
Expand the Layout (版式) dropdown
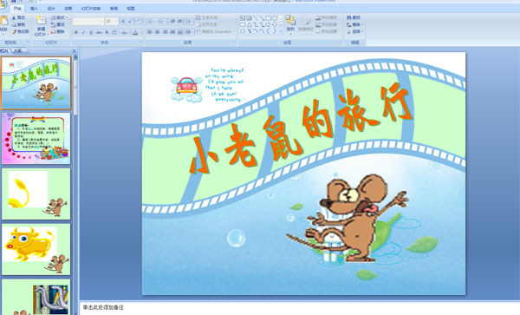click(59, 17)
